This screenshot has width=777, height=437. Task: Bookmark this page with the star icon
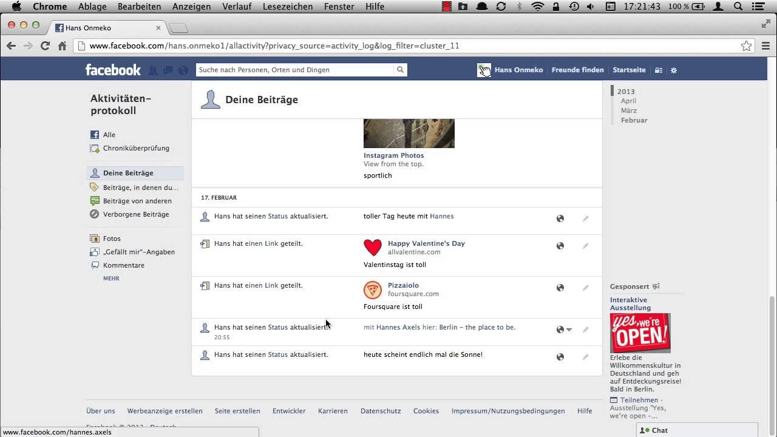click(746, 46)
